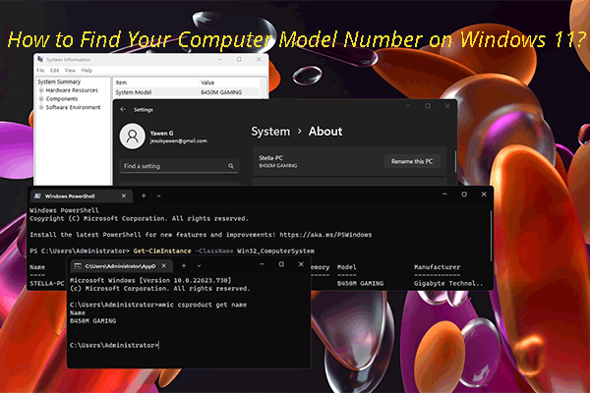Click the System breadcrumb link

[x=270, y=132]
